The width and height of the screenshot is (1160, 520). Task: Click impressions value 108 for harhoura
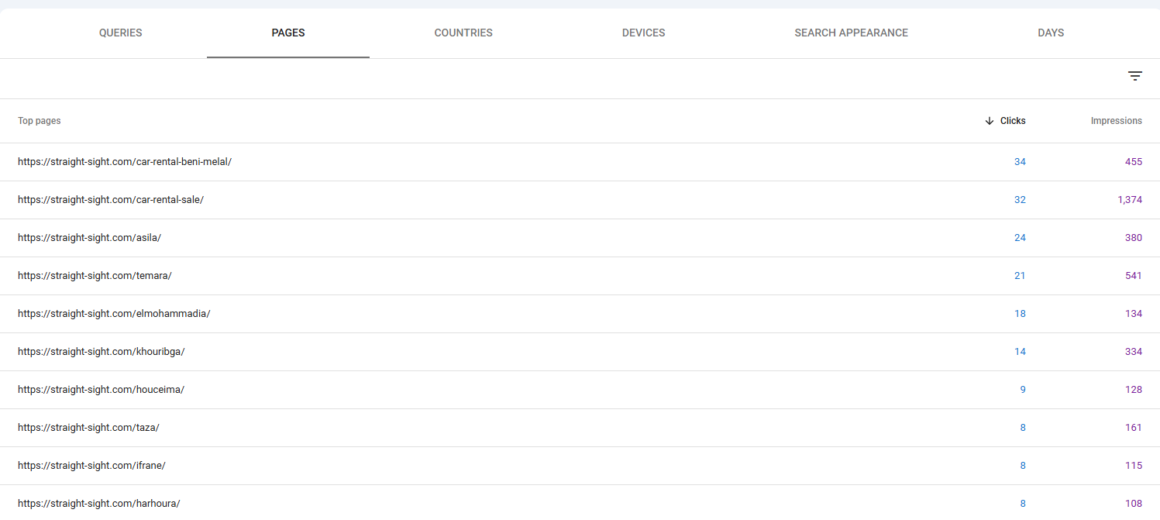(1134, 504)
